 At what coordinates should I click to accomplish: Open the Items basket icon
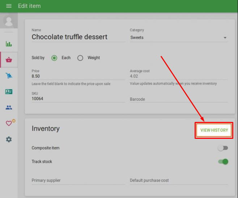(x=9, y=60)
